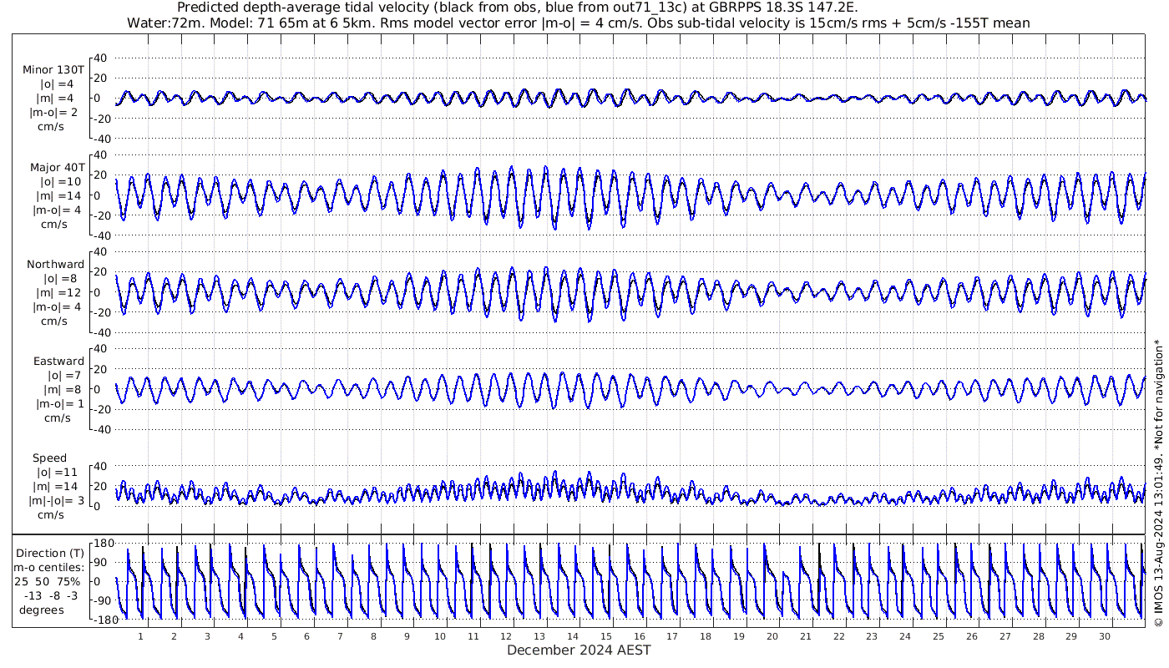Click the '40' top tick of the Minor 130T axis

[101, 58]
